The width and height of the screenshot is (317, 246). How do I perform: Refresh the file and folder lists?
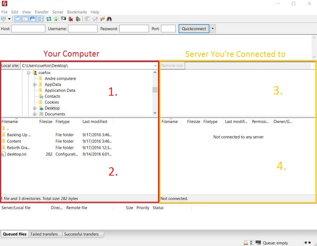coord(49,19)
